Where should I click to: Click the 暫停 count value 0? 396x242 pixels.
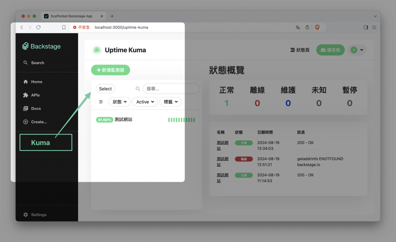350,103
